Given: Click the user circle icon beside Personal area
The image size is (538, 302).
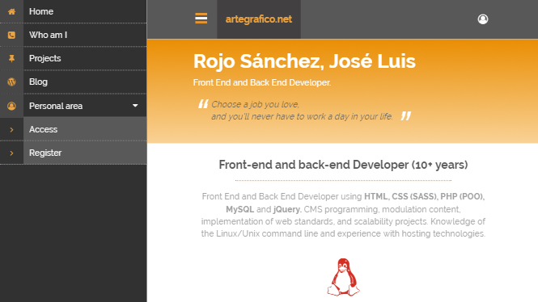Looking at the screenshot, I should [11, 106].
